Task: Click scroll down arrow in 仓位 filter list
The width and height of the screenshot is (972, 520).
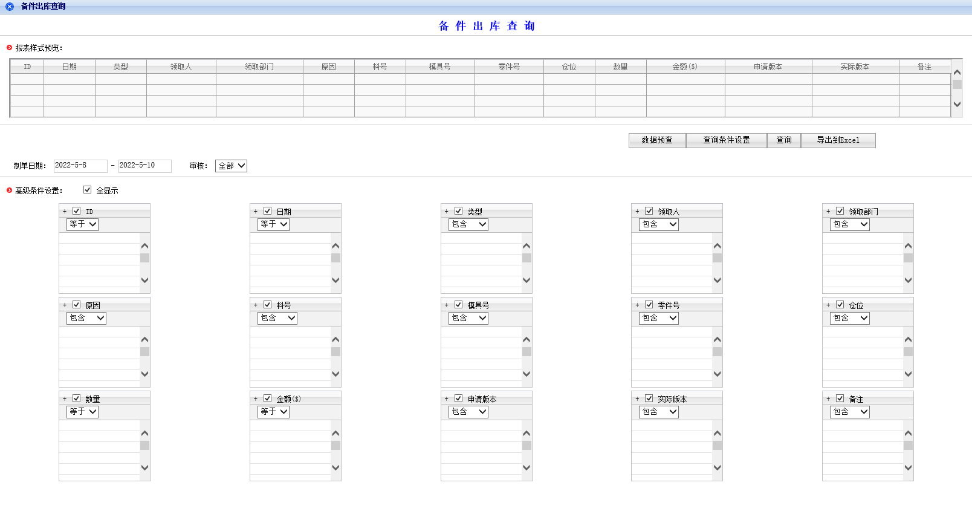Action: pyautogui.click(x=908, y=374)
